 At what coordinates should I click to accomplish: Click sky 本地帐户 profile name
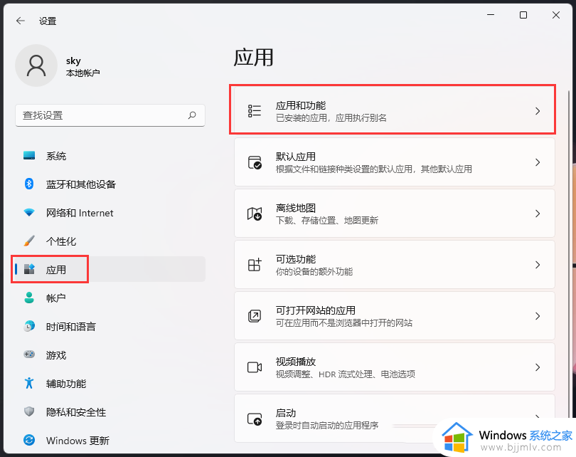pyautogui.click(x=82, y=66)
